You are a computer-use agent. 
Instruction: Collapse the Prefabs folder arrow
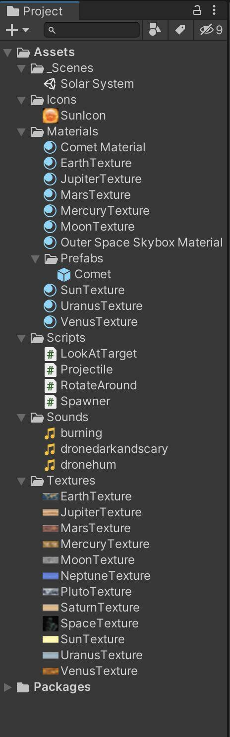point(35,259)
